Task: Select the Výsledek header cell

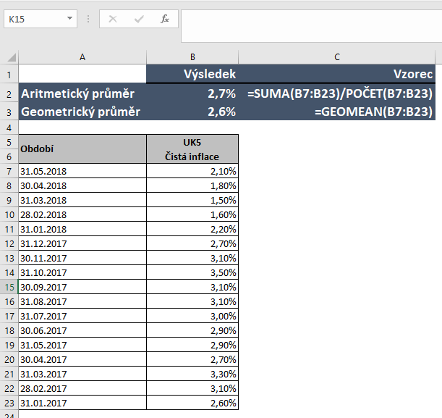Action: point(192,74)
